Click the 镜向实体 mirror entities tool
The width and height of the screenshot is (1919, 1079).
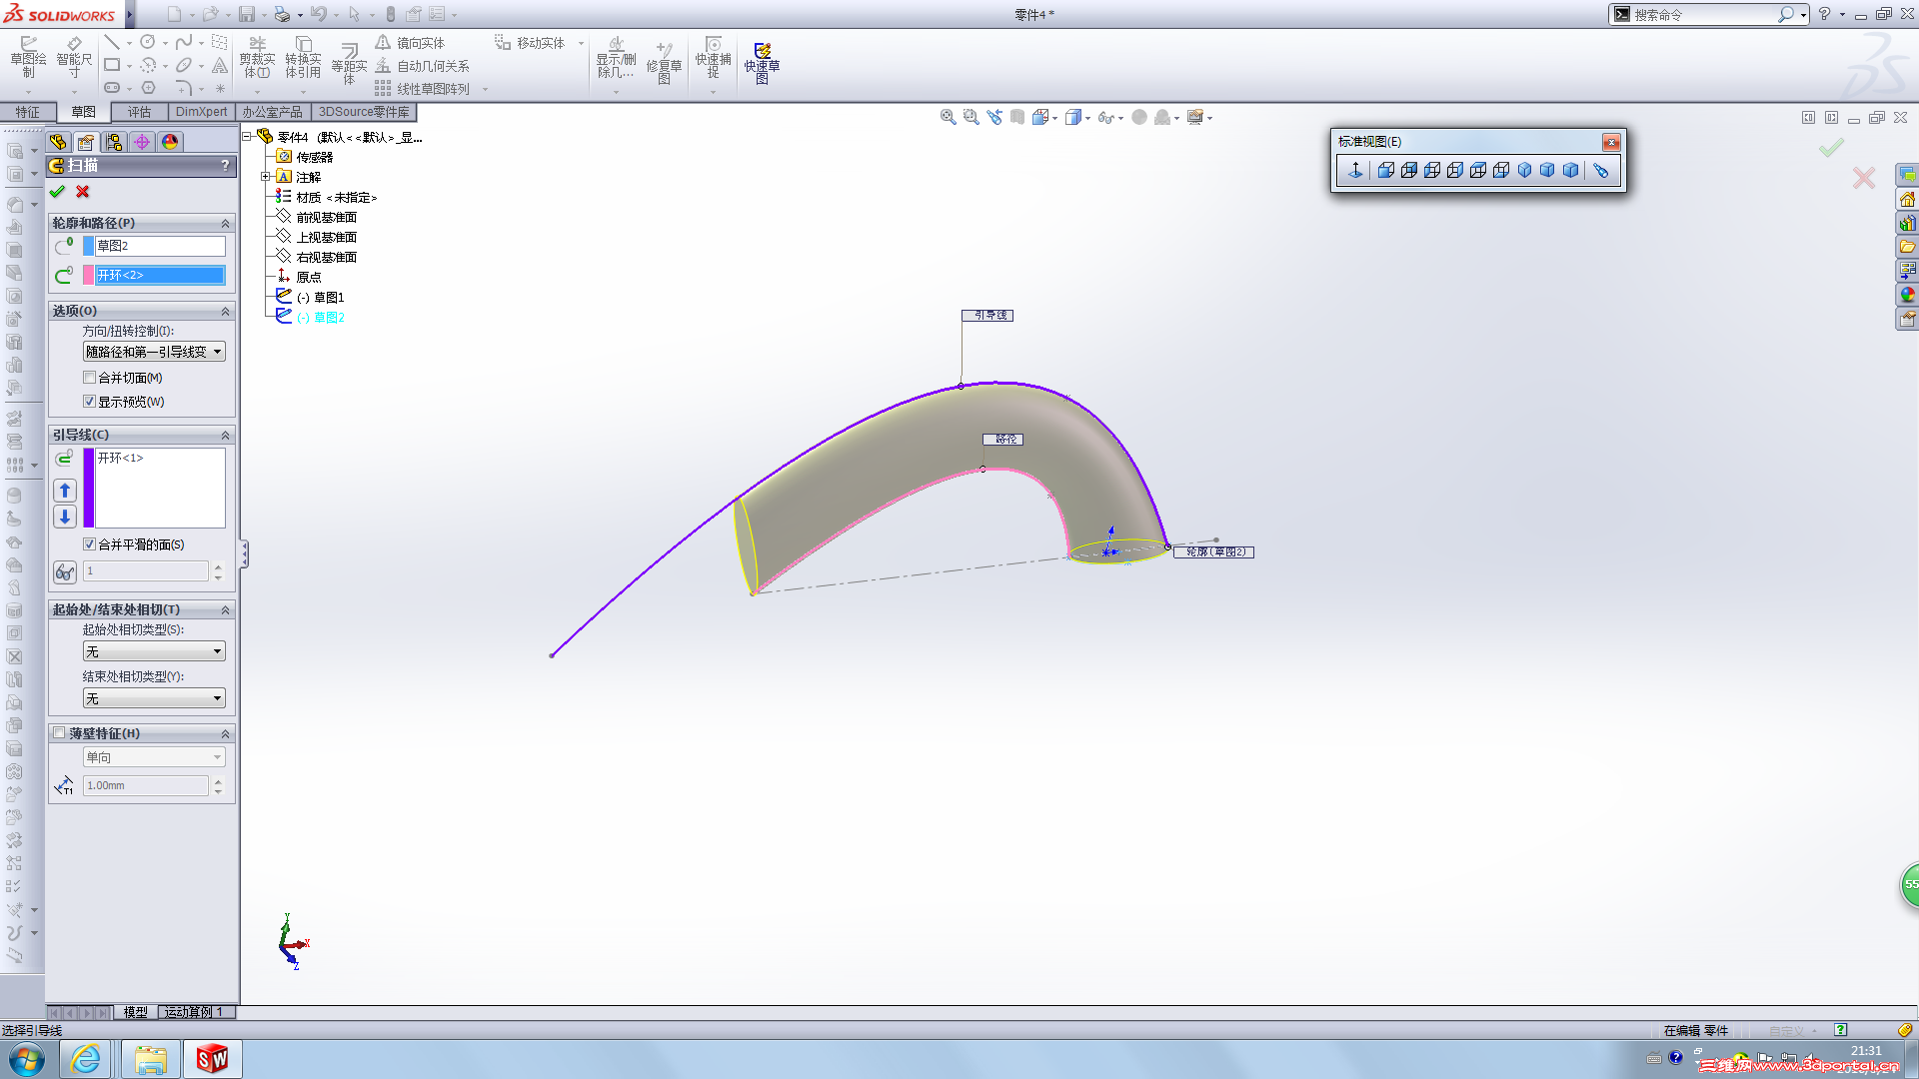point(411,43)
